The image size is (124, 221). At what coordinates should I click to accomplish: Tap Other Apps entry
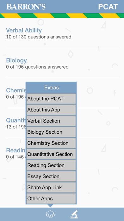click(51, 198)
